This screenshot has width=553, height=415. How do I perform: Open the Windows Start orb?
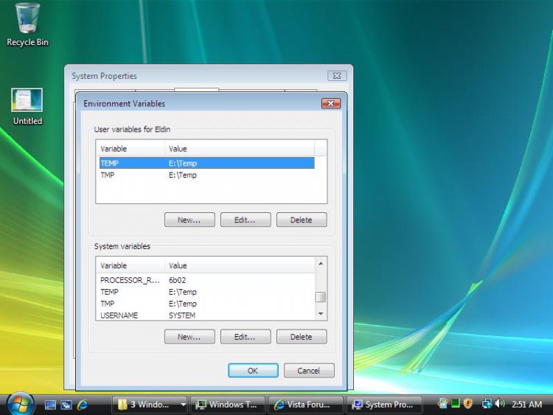pos(20,404)
